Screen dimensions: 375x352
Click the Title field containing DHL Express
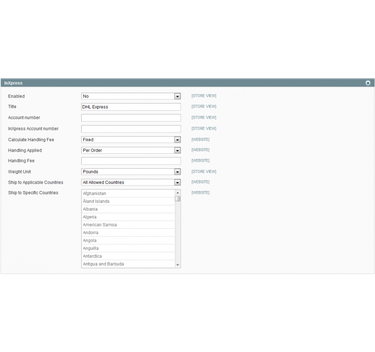131,107
